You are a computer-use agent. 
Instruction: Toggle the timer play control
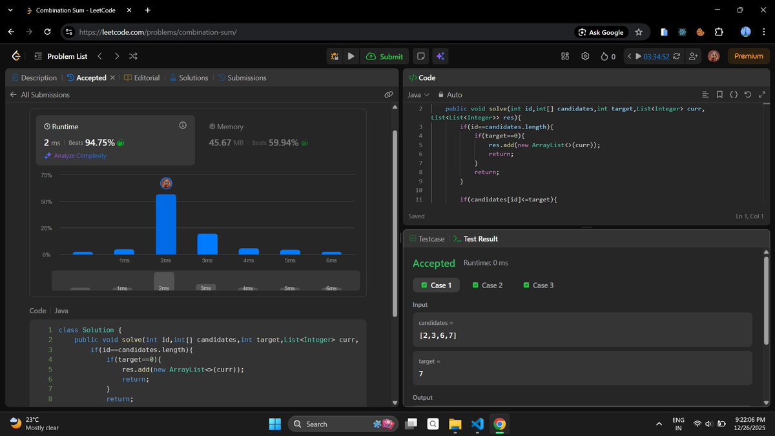pos(639,56)
